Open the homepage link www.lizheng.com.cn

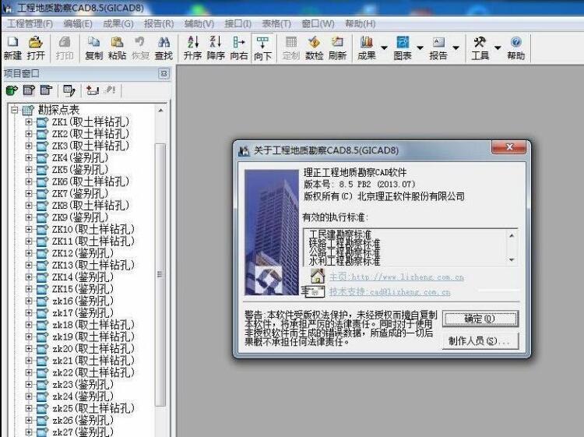(x=396, y=277)
